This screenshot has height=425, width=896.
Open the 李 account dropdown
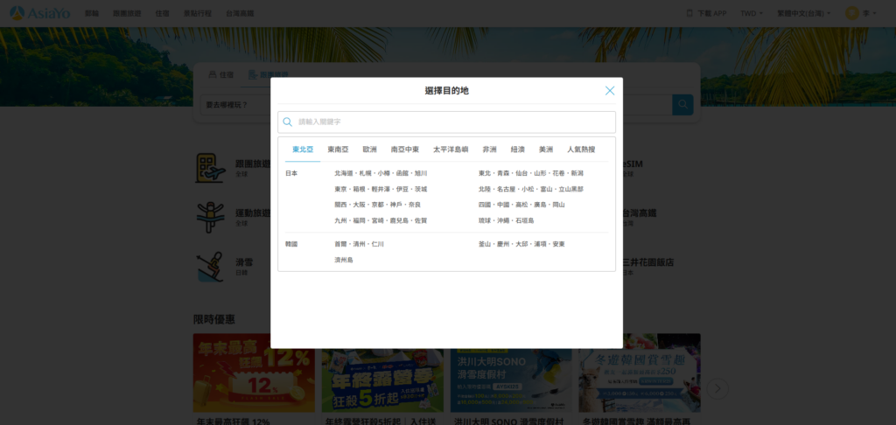870,13
